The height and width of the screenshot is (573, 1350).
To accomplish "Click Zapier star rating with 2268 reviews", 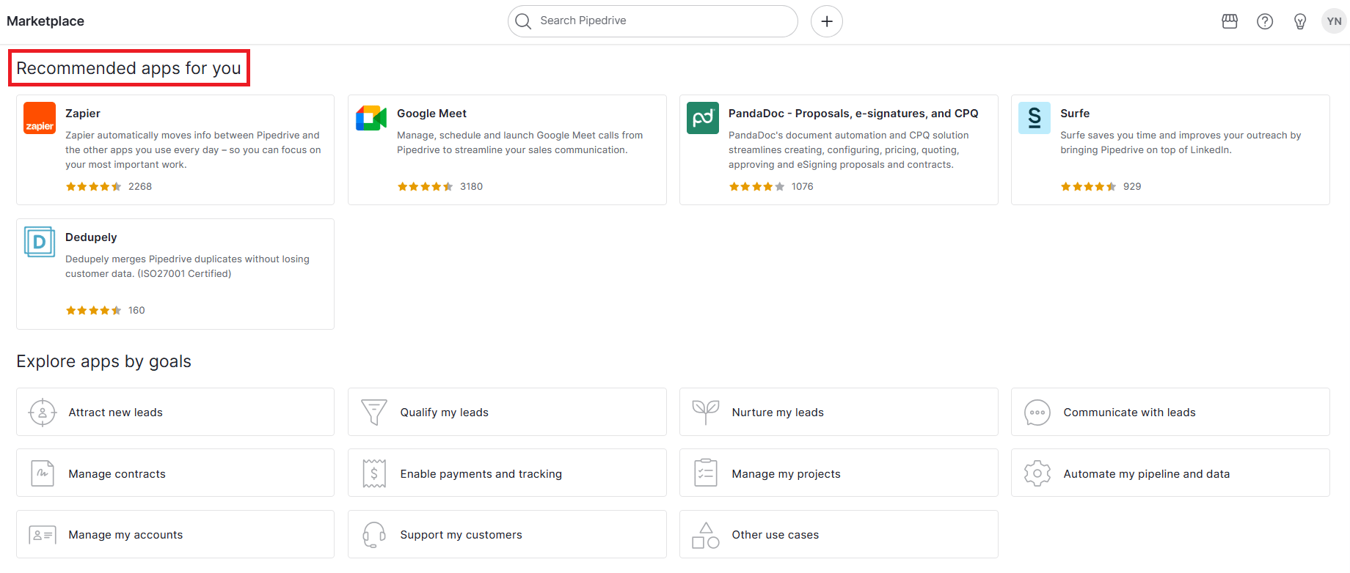I will coord(109,187).
